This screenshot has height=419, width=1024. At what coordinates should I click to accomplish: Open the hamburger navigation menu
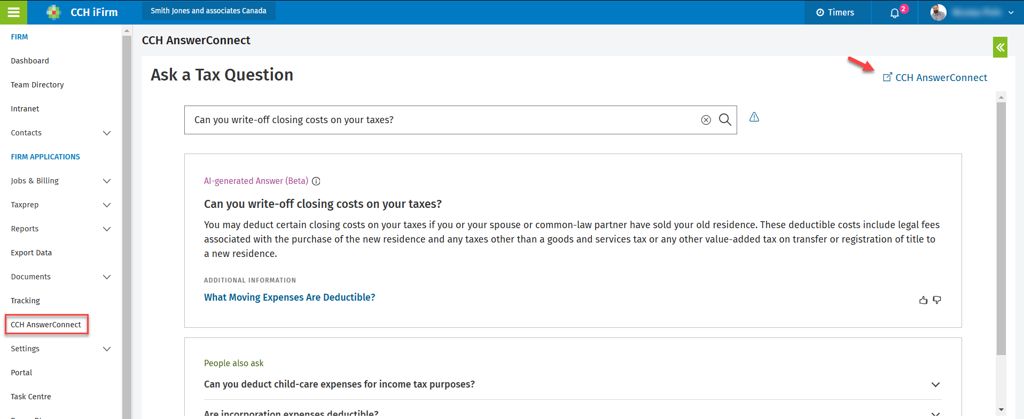[x=13, y=12]
